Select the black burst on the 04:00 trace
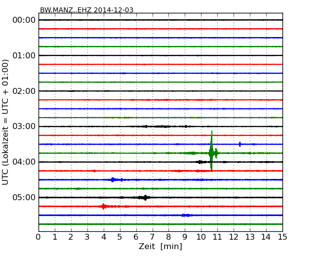The height and width of the screenshot is (257, 321). (201, 162)
